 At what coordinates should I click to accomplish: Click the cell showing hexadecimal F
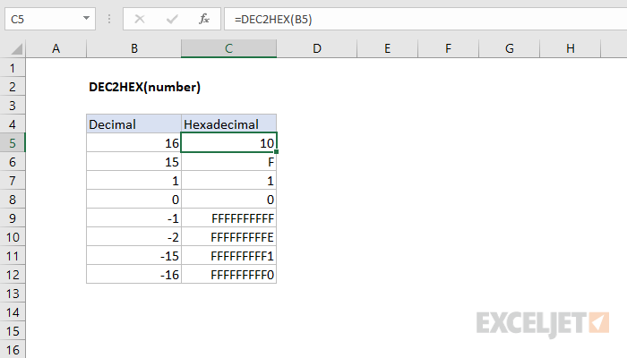[x=228, y=162]
